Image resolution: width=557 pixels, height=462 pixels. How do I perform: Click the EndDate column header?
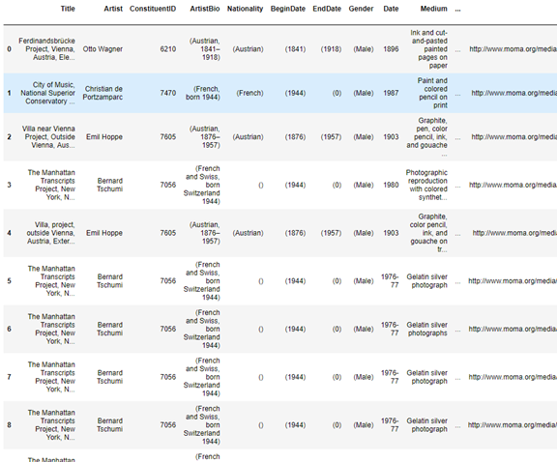(327, 9)
